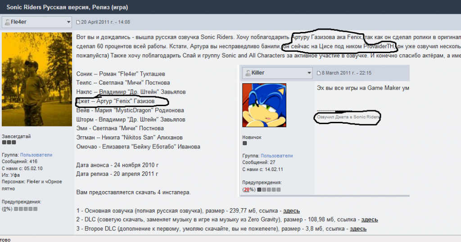Click Fle4er user silhouette icon
This screenshot has height=242, width=461.
point(7,22)
